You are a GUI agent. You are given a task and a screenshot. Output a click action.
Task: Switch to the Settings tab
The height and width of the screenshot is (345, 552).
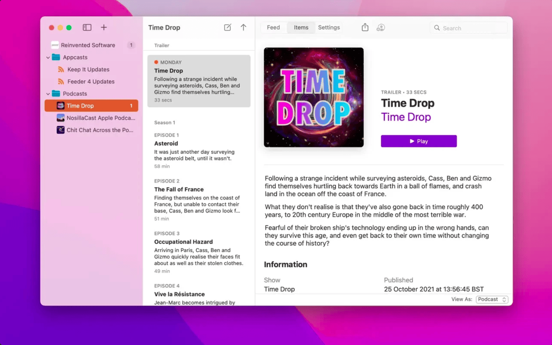coord(329,27)
